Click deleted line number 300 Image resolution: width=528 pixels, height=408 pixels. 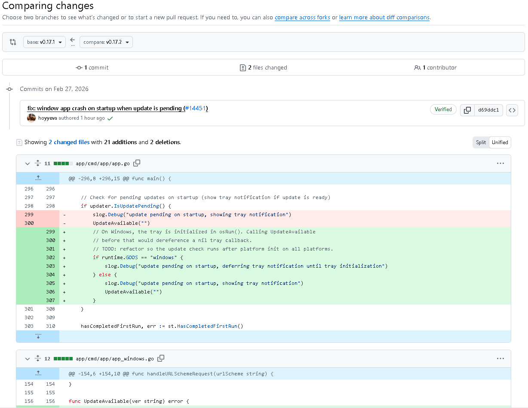29,223
